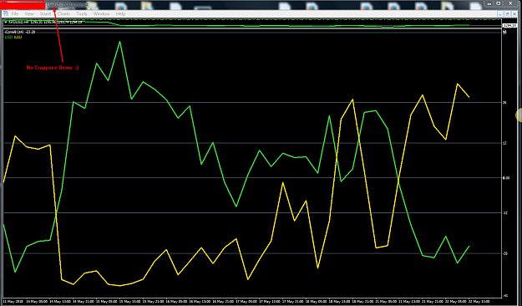Close the main terminal window

(x=510, y=3)
